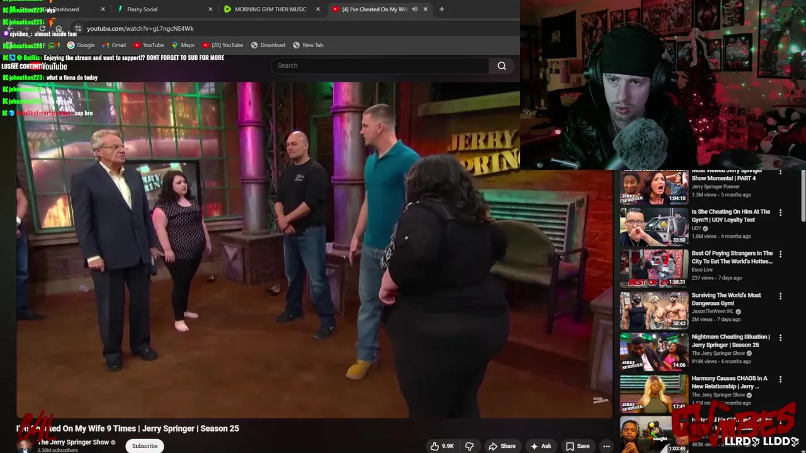Click the 'Best Of Paying Strangers In The City' title
806x453 pixels.
732,257
